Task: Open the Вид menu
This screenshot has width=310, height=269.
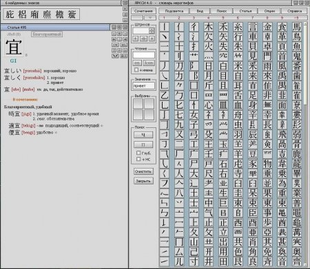Action: (200, 11)
